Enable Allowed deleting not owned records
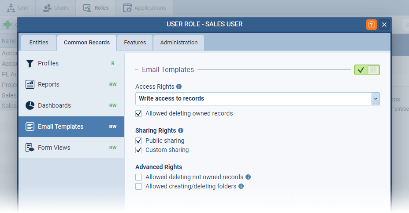409x213 pixels. [x=139, y=177]
